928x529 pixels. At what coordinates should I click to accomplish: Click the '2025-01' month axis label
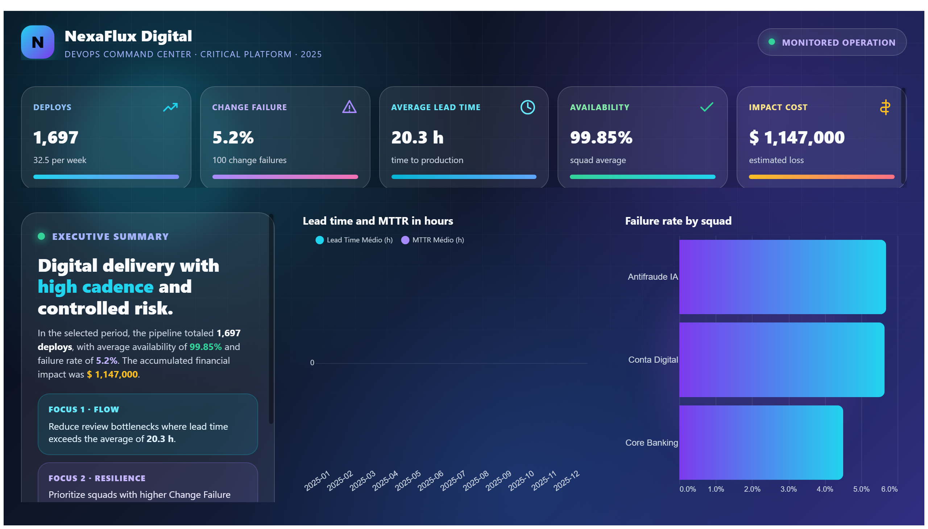(x=317, y=480)
